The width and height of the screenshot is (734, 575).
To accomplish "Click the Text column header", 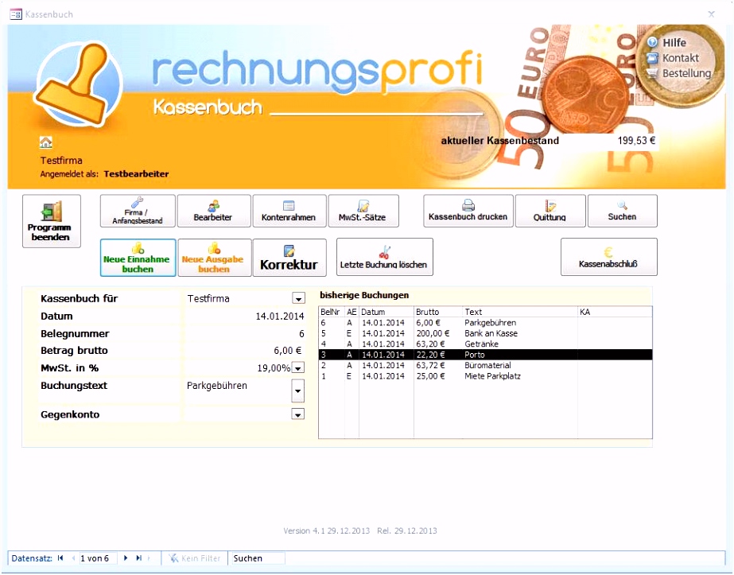I will coord(519,312).
